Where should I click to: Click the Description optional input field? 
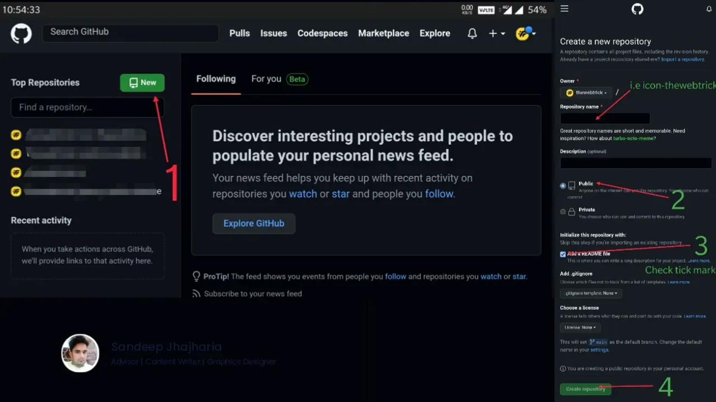(x=635, y=163)
